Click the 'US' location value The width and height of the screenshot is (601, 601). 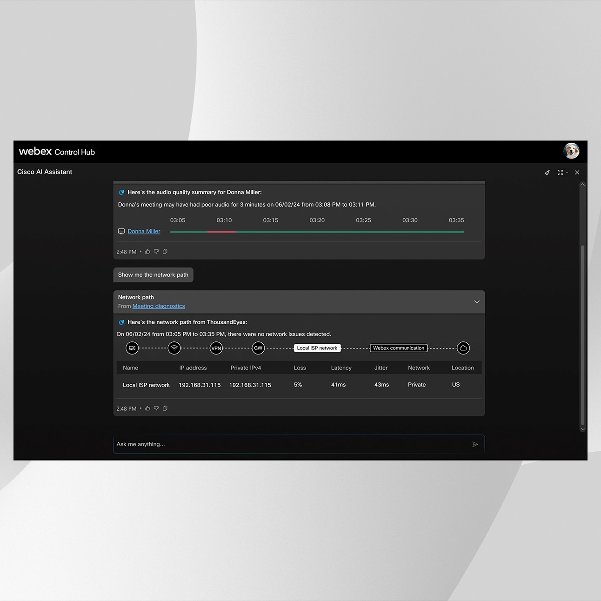click(x=456, y=385)
